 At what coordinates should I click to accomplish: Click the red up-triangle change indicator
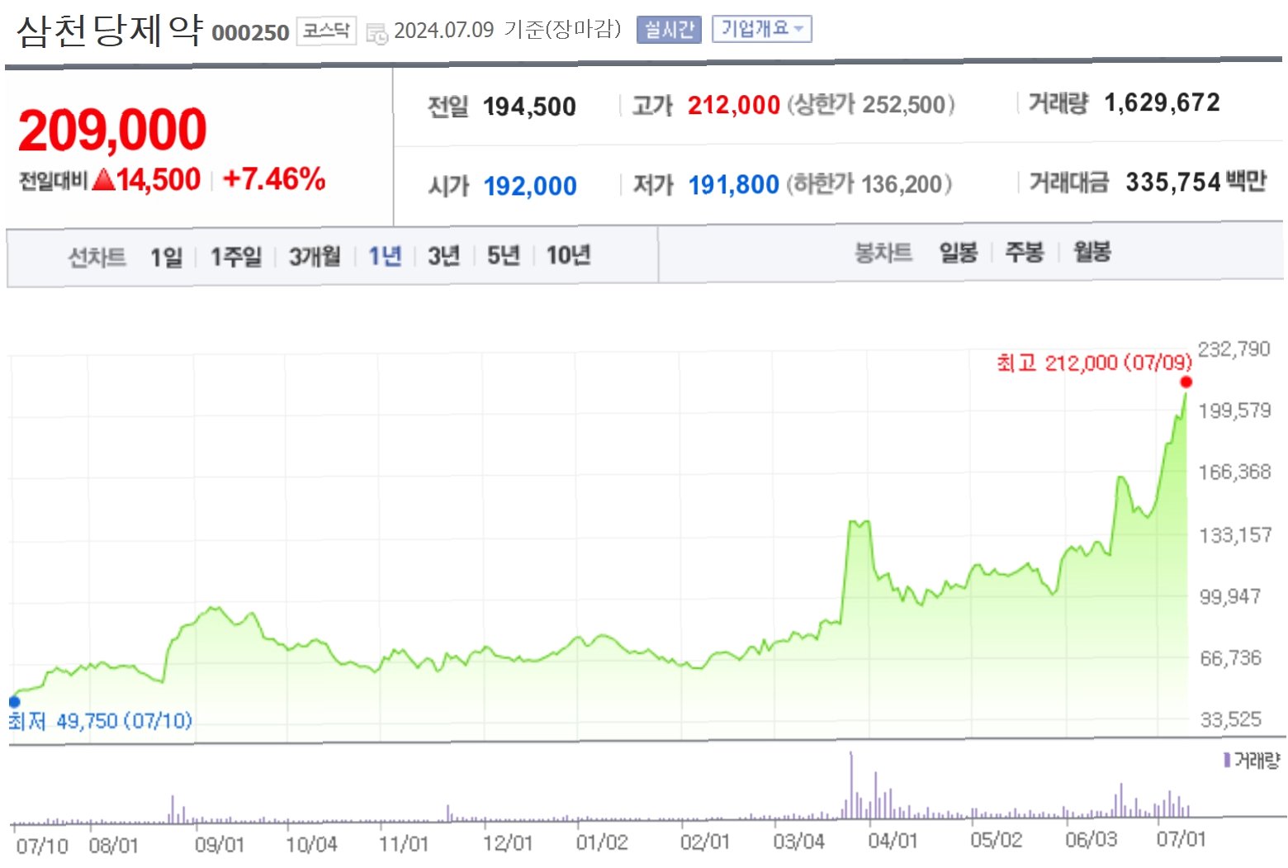pyautogui.click(x=104, y=179)
